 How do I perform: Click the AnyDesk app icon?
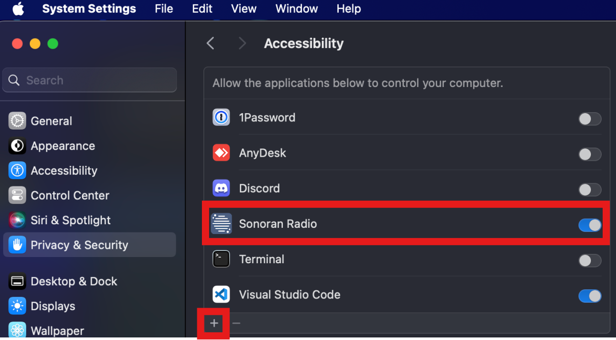(221, 153)
